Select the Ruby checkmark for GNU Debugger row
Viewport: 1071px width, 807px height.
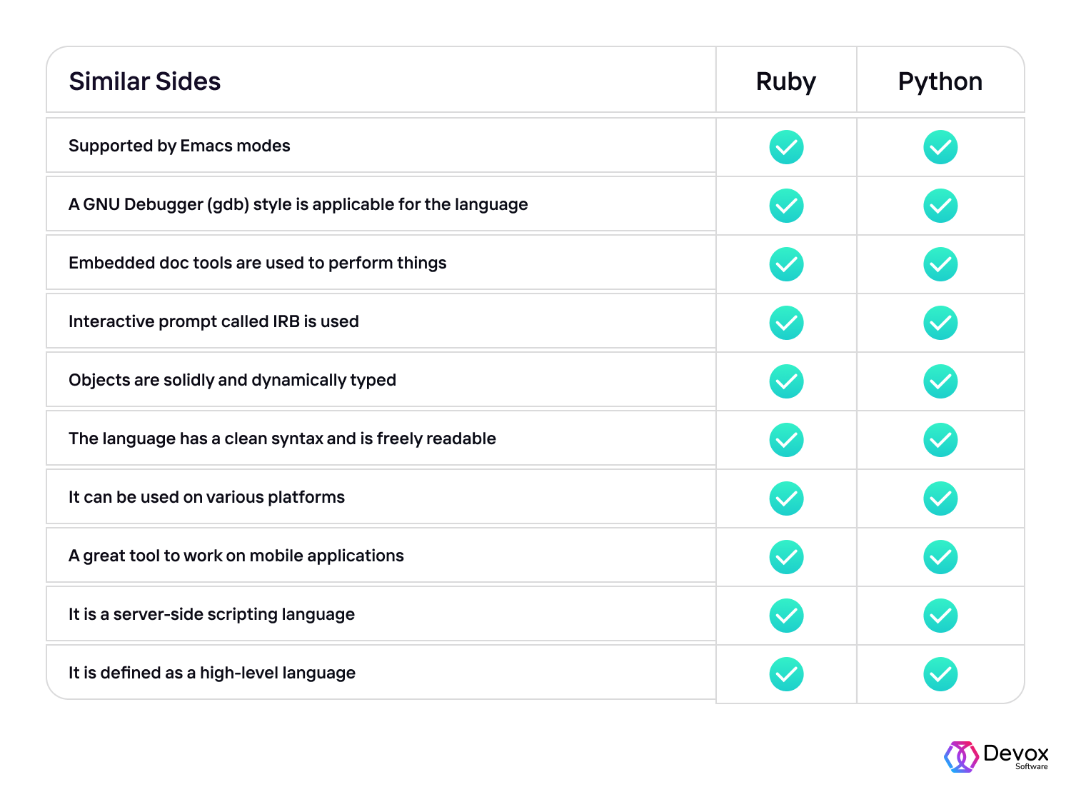pyautogui.click(x=785, y=205)
